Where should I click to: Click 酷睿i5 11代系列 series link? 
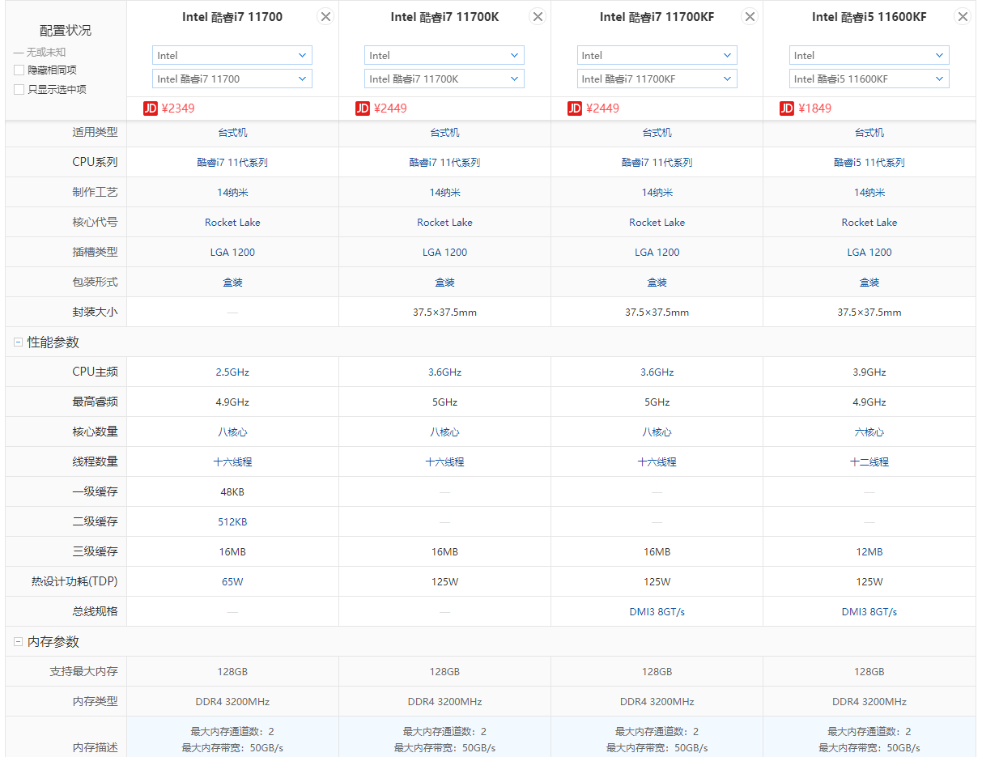869,162
